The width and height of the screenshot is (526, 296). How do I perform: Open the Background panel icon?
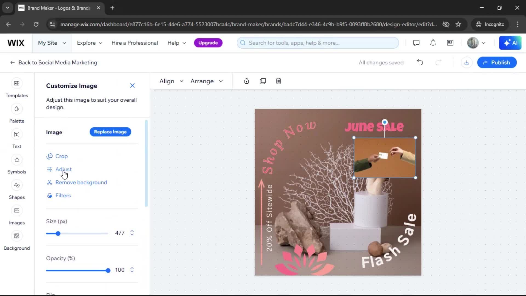click(x=17, y=236)
